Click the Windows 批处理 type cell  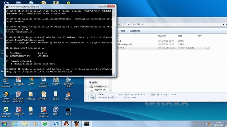(x=186, y=48)
